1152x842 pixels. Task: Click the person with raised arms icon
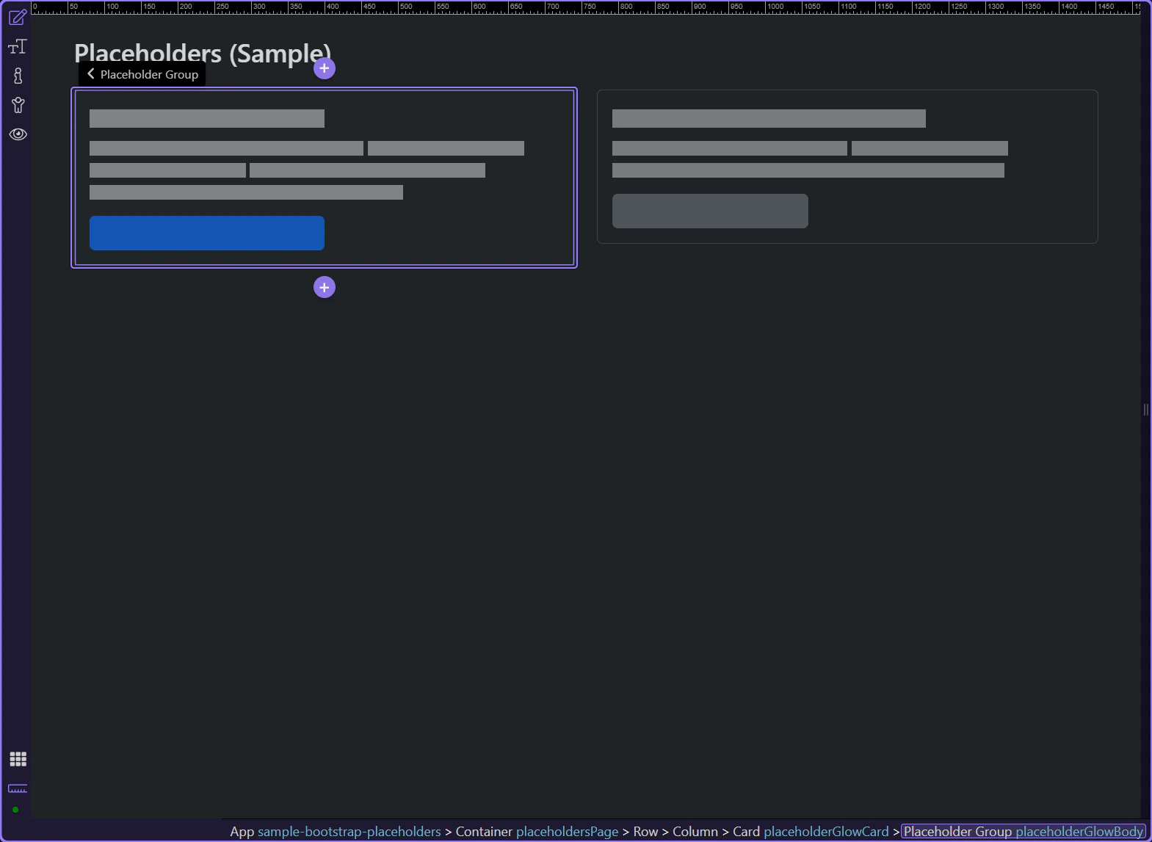tap(18, 105)
